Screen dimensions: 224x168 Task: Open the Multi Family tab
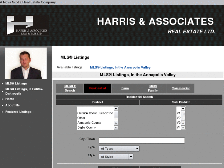tap(153, 88)
